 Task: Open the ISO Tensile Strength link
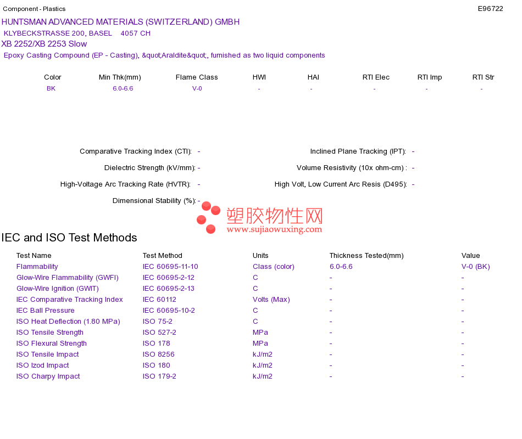pyautogui.click(x=50, y=332)
